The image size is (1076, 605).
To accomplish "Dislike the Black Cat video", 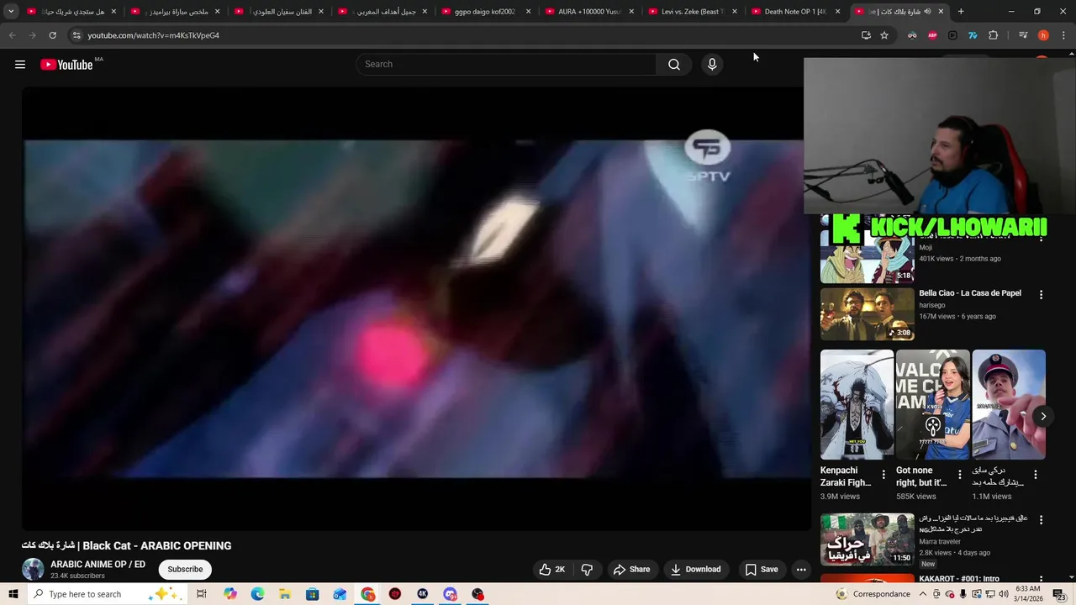I will click(587, 570).
